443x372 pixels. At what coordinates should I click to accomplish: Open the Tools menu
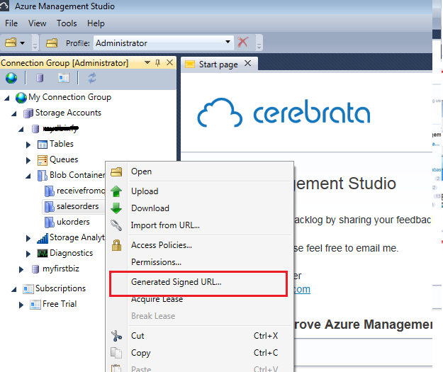(67, 23)
